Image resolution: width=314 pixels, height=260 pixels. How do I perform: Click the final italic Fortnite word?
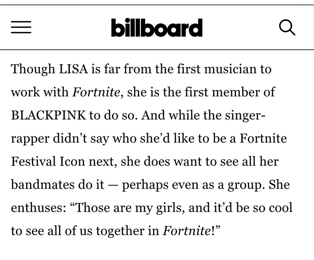point(185,230)
